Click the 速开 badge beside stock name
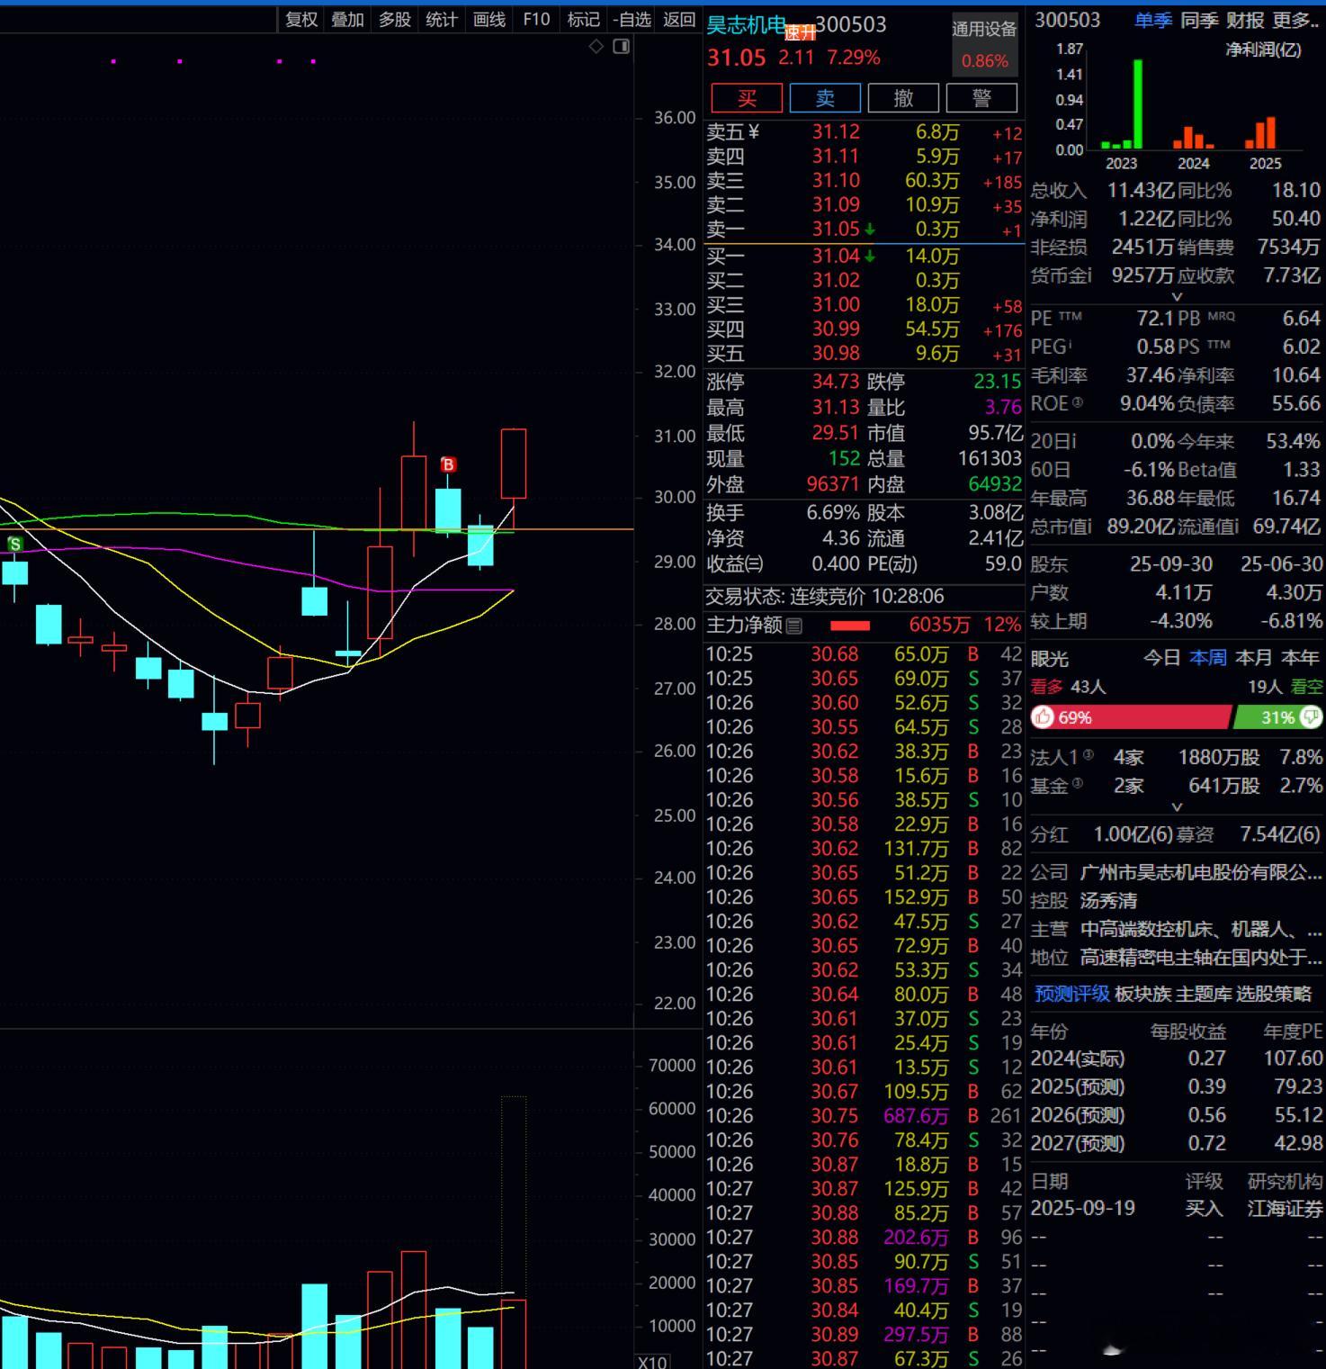This screenshot has height=1369, width=1326. pos(800,32)
